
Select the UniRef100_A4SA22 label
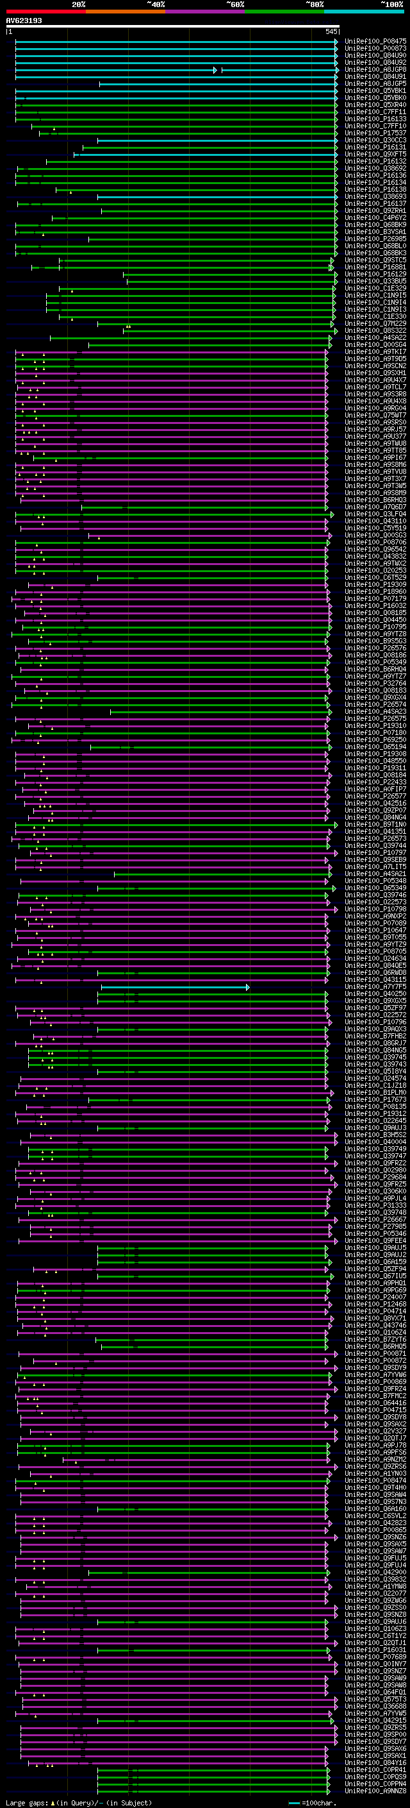point(375,337)
